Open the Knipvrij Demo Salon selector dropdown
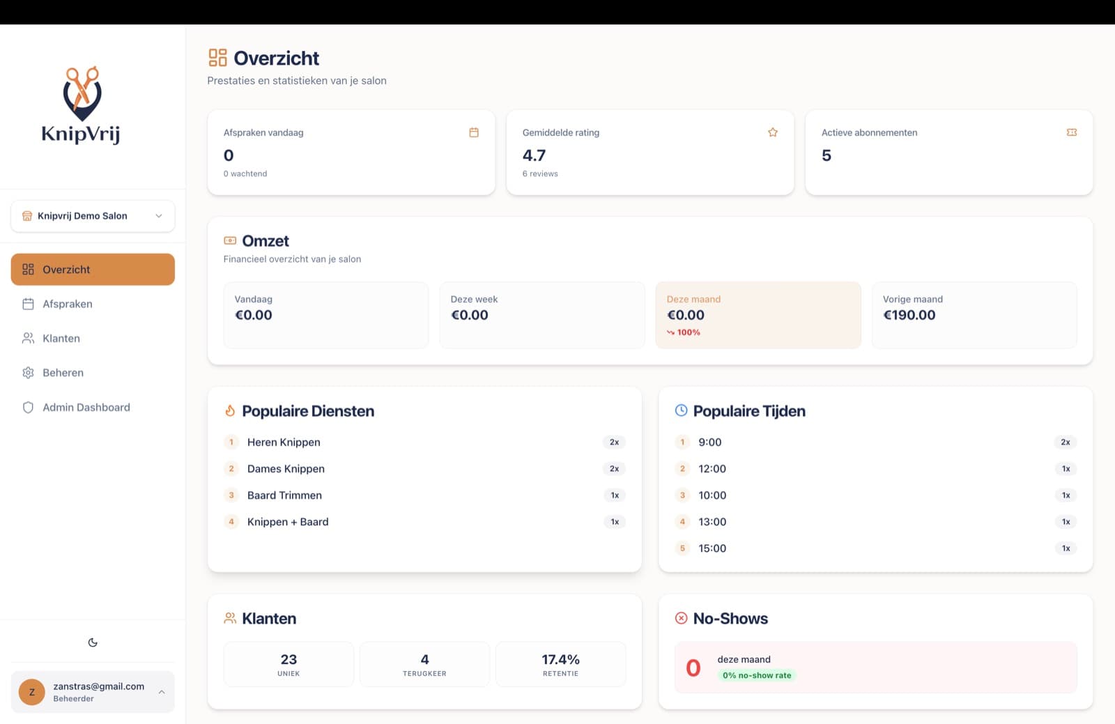Screen dimensions: 1115x724 93,216
